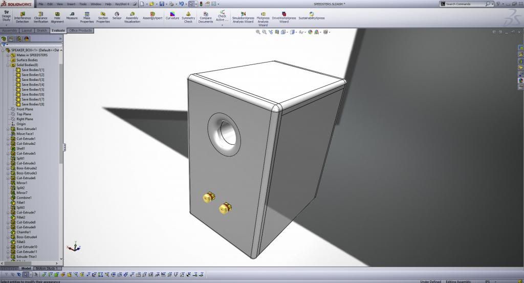
Task: Open the KeyShot 4 menu
Action: (x=122, y=4)
